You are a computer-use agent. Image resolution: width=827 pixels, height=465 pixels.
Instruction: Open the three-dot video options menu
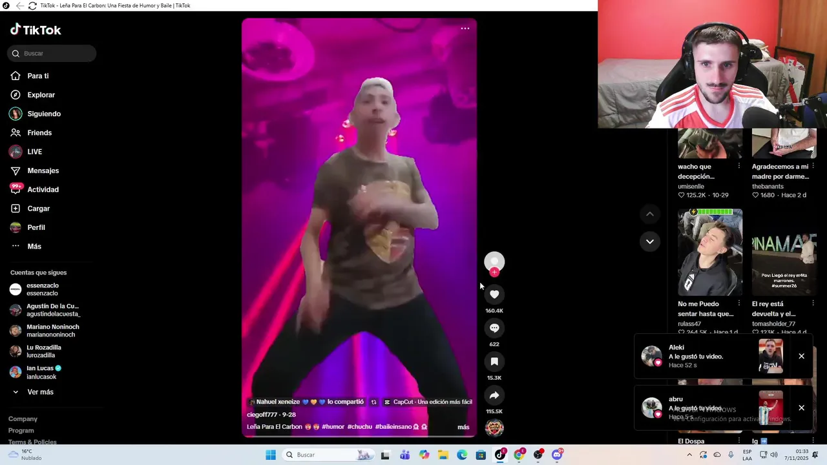[465, 28]
